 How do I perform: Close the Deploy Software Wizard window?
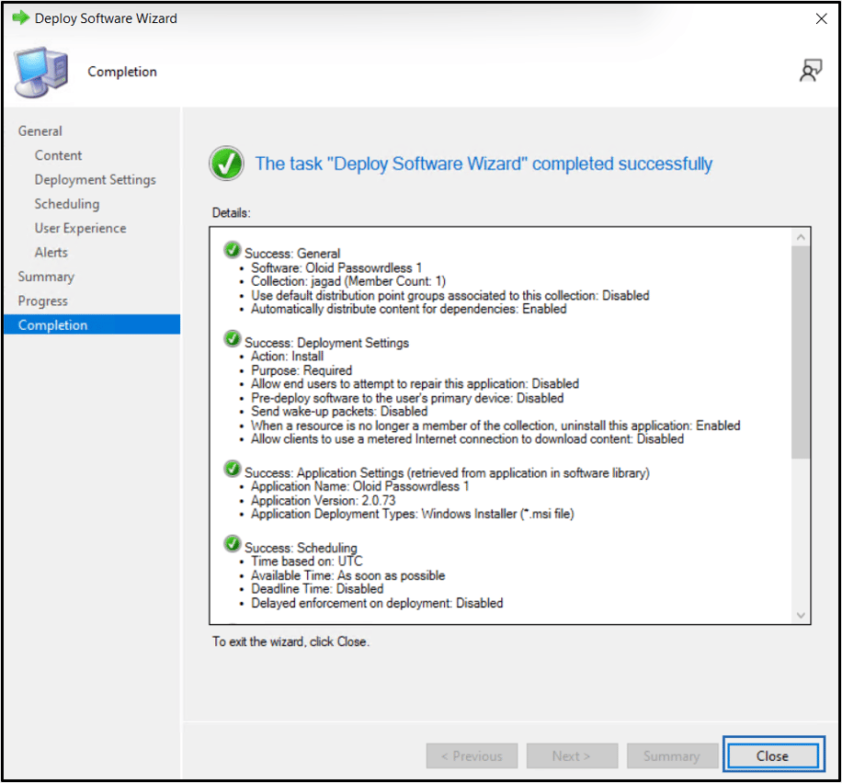(x=821, y=18)
